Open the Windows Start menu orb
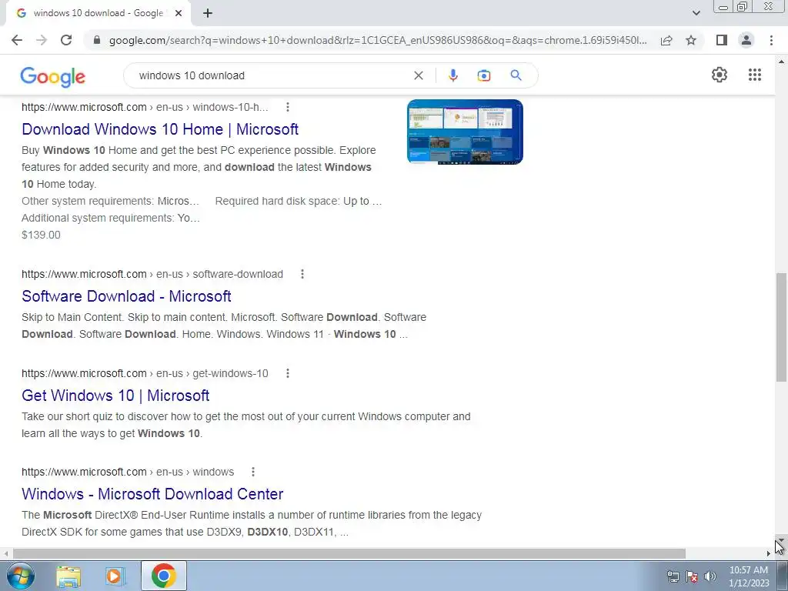788x591 pixels. [21, 576]
